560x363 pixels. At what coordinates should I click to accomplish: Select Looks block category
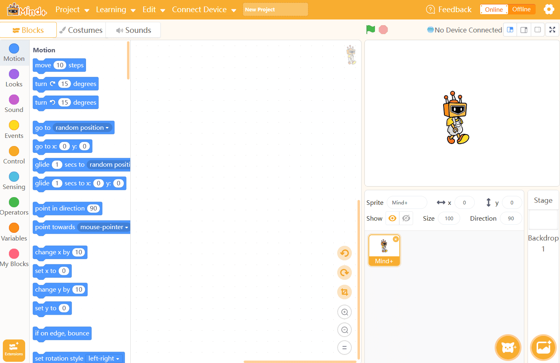pyautogui.click(x=14, y=79)
